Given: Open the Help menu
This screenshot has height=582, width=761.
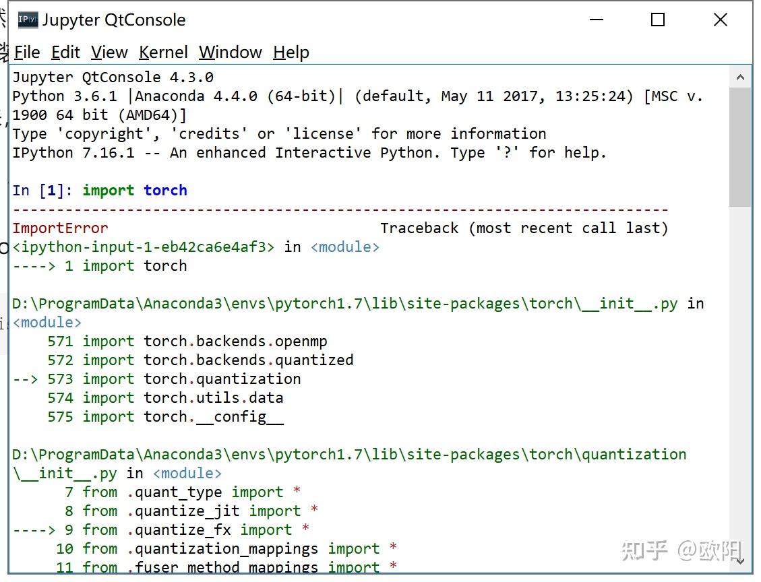Looking at the screenshot, I should pyautogui.click(x=291, y=52).
